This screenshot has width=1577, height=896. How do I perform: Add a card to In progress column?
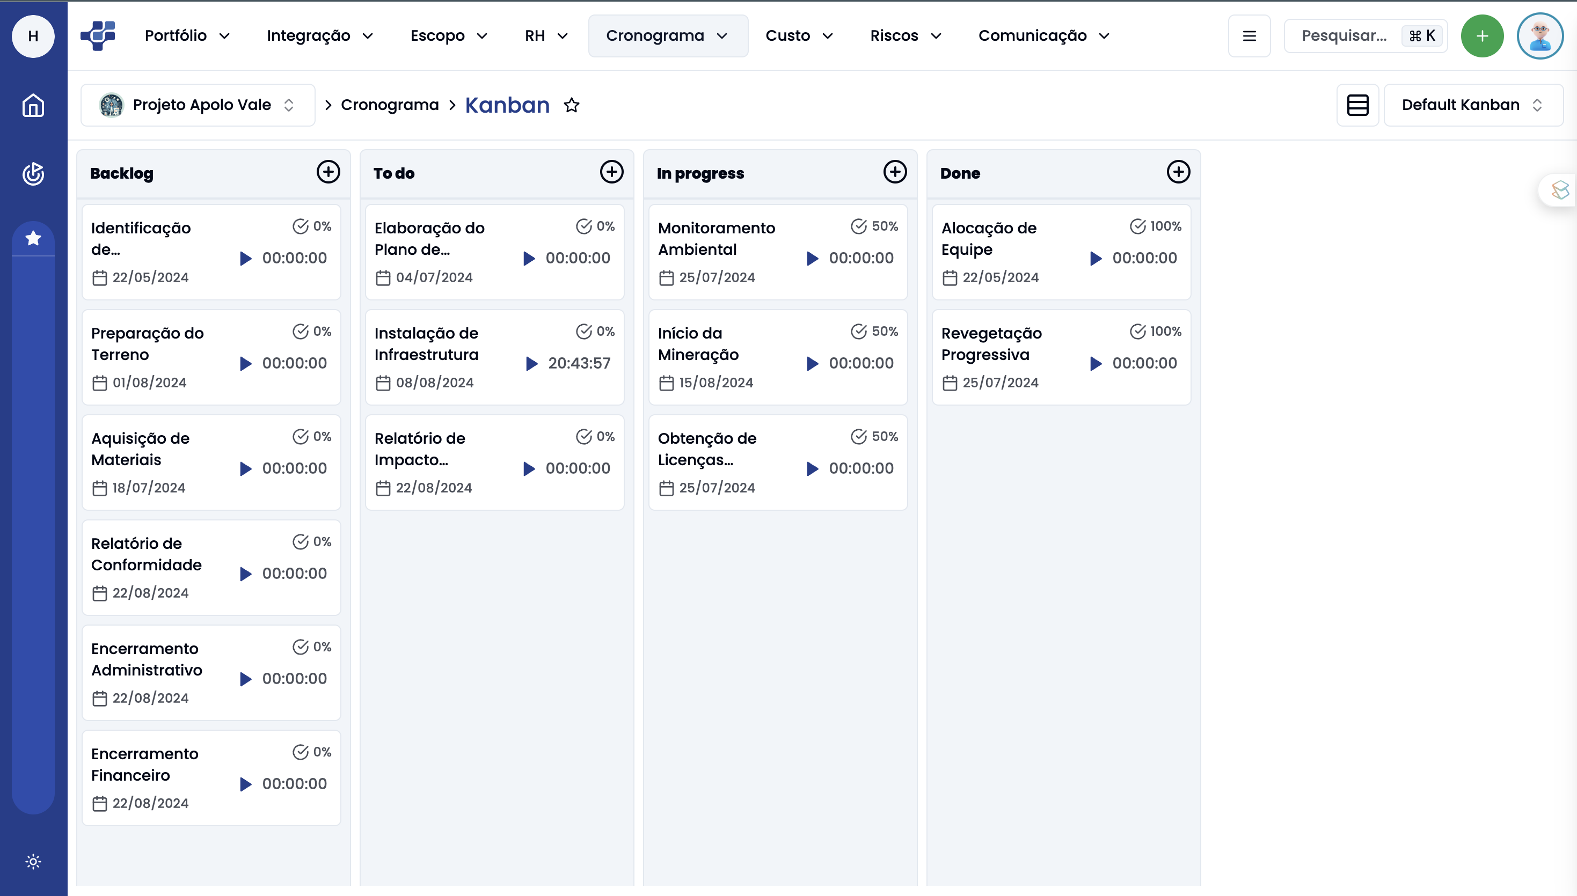(895, 172)
